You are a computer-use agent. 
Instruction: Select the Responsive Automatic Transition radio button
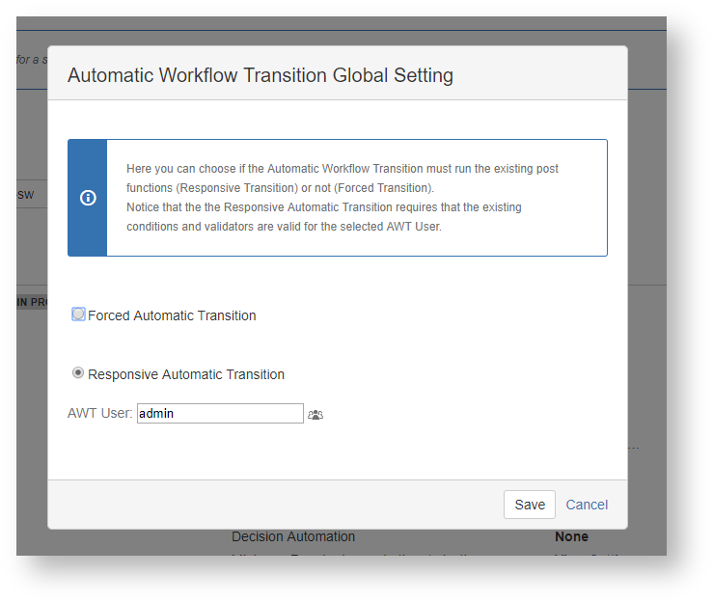pyautogui.click(x=78, y=373)
